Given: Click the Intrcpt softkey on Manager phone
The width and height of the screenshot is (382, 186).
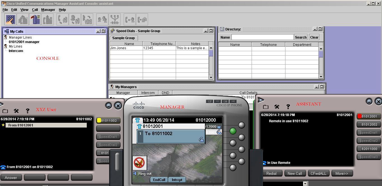Looking at the screenshot, I should point(177,180).
